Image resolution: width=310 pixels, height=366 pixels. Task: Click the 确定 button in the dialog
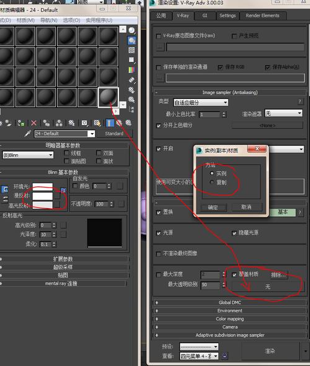[213, 207]
